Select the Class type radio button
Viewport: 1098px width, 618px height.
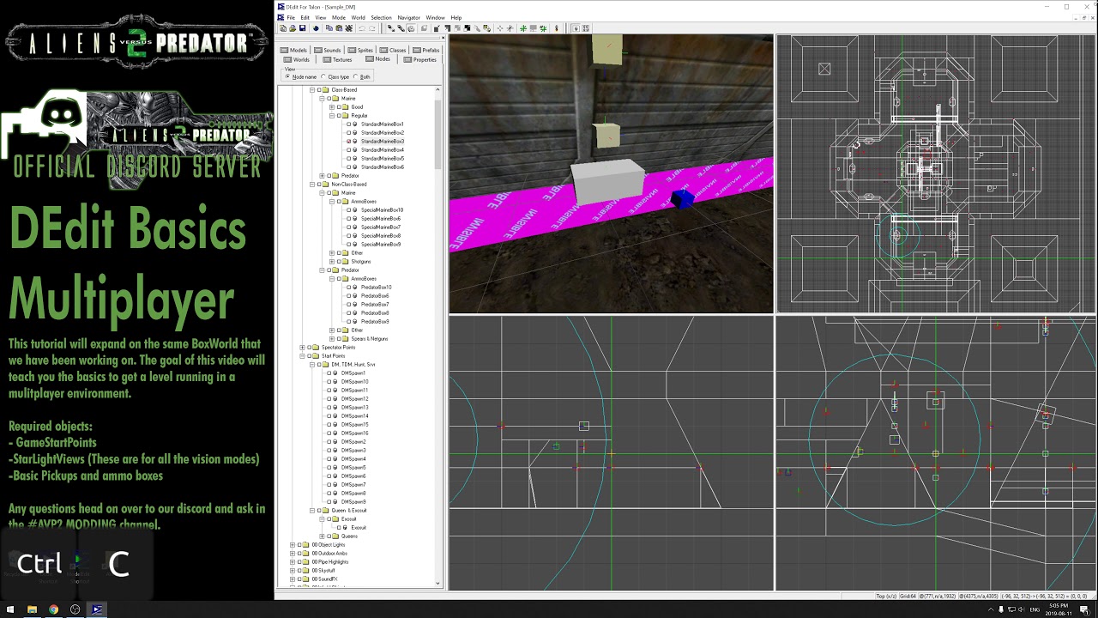tap(323, 76)
